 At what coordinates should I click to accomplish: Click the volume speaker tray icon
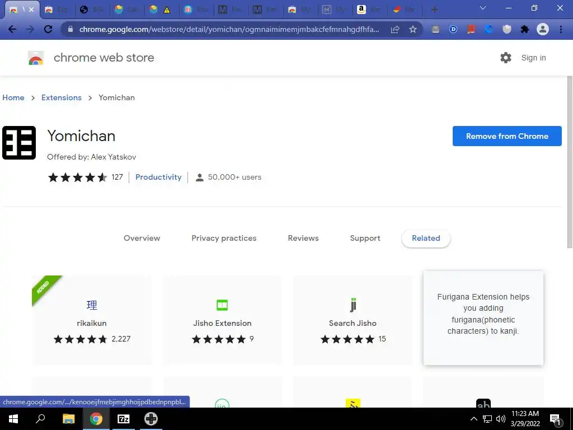click(x=501, y=419)
